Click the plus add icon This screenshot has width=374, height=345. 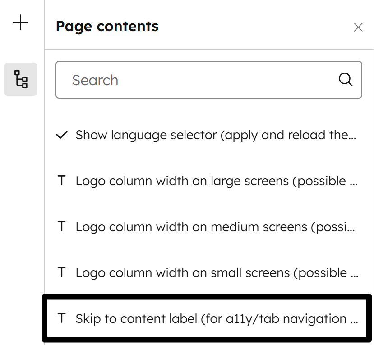point(21,23)
